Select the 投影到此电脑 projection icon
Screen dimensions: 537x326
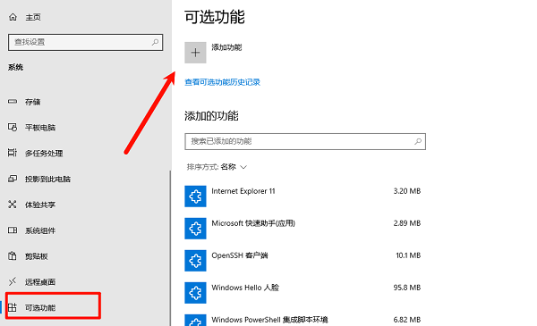click(x=13, y=179)
